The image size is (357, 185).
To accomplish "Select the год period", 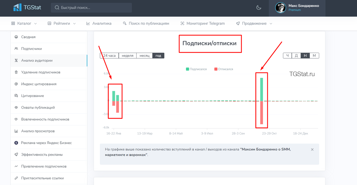I will pos(158,56).
